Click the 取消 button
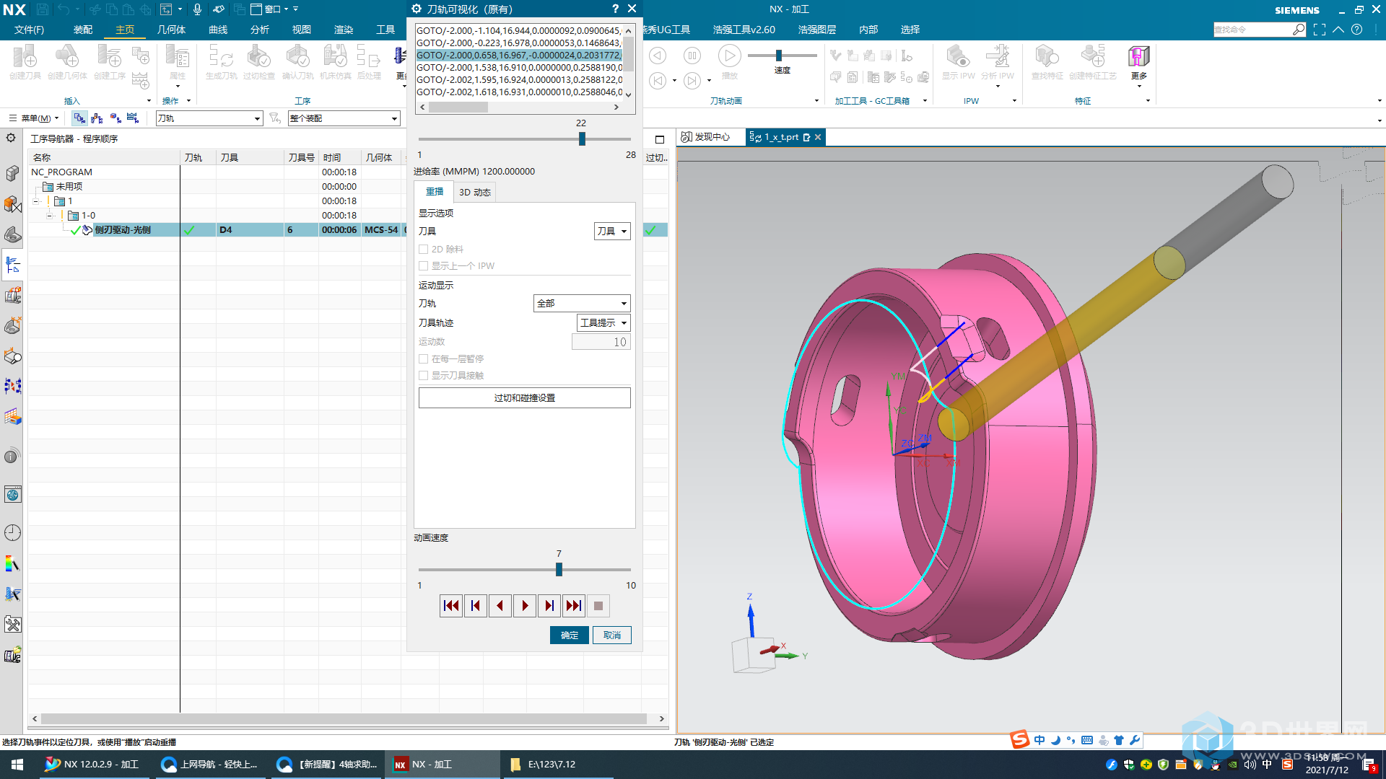 coord(612,635)
